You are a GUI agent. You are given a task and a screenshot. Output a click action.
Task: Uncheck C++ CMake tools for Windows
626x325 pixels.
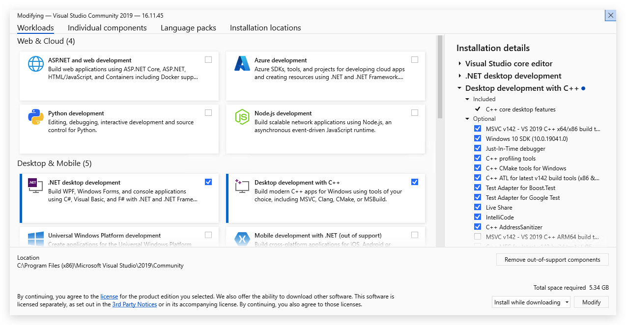[x=478, y=168]
